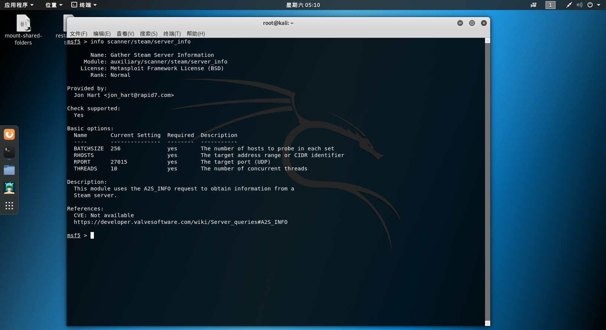Open the mount-shared-folders desktop script

23,30
